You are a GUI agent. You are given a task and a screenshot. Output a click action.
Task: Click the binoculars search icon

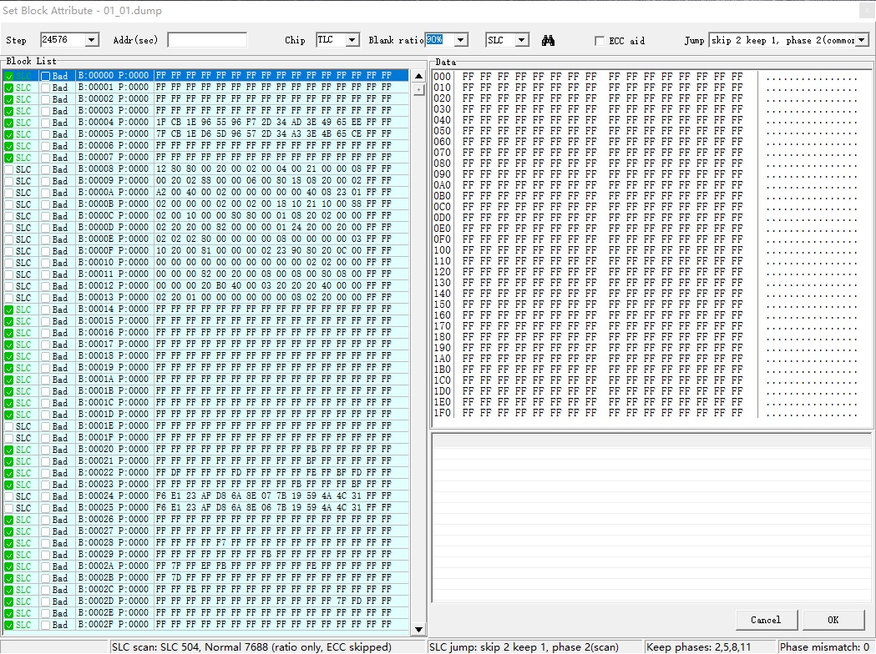[x=548, y=40]
